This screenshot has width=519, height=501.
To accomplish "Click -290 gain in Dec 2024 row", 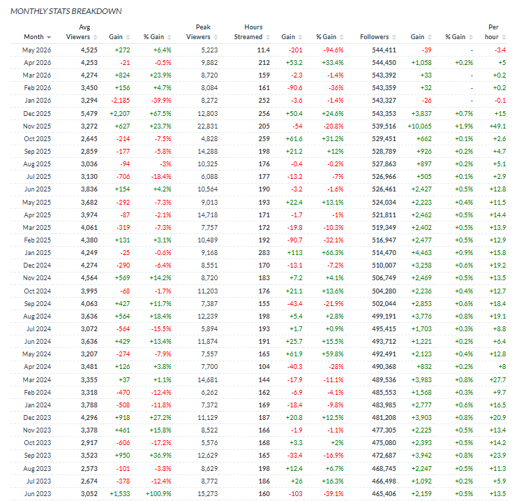I will click(123, 266).
